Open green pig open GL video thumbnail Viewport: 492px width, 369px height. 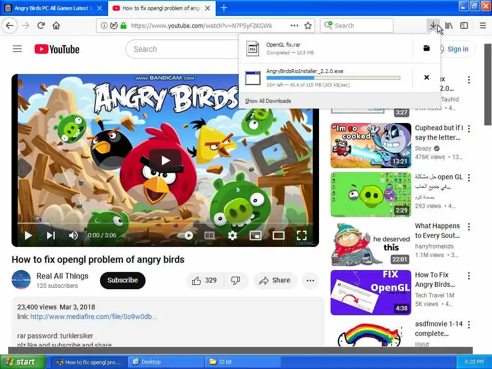(x=371, y=195)
